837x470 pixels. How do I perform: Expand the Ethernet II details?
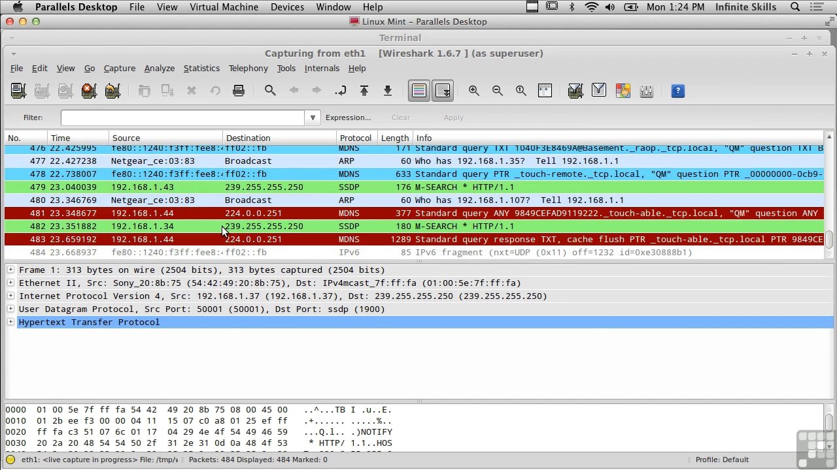coord(10,283)
